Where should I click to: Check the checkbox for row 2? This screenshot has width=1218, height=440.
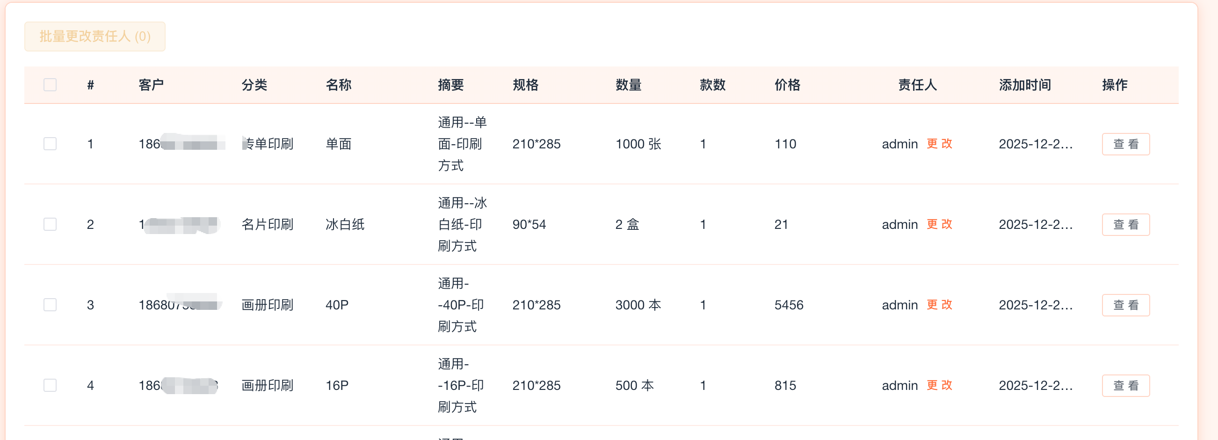[x=50, y=224]
